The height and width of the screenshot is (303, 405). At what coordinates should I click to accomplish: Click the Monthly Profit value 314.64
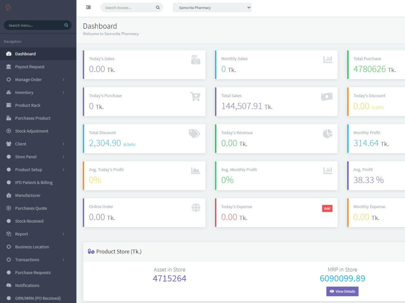[x=366, y=143]
